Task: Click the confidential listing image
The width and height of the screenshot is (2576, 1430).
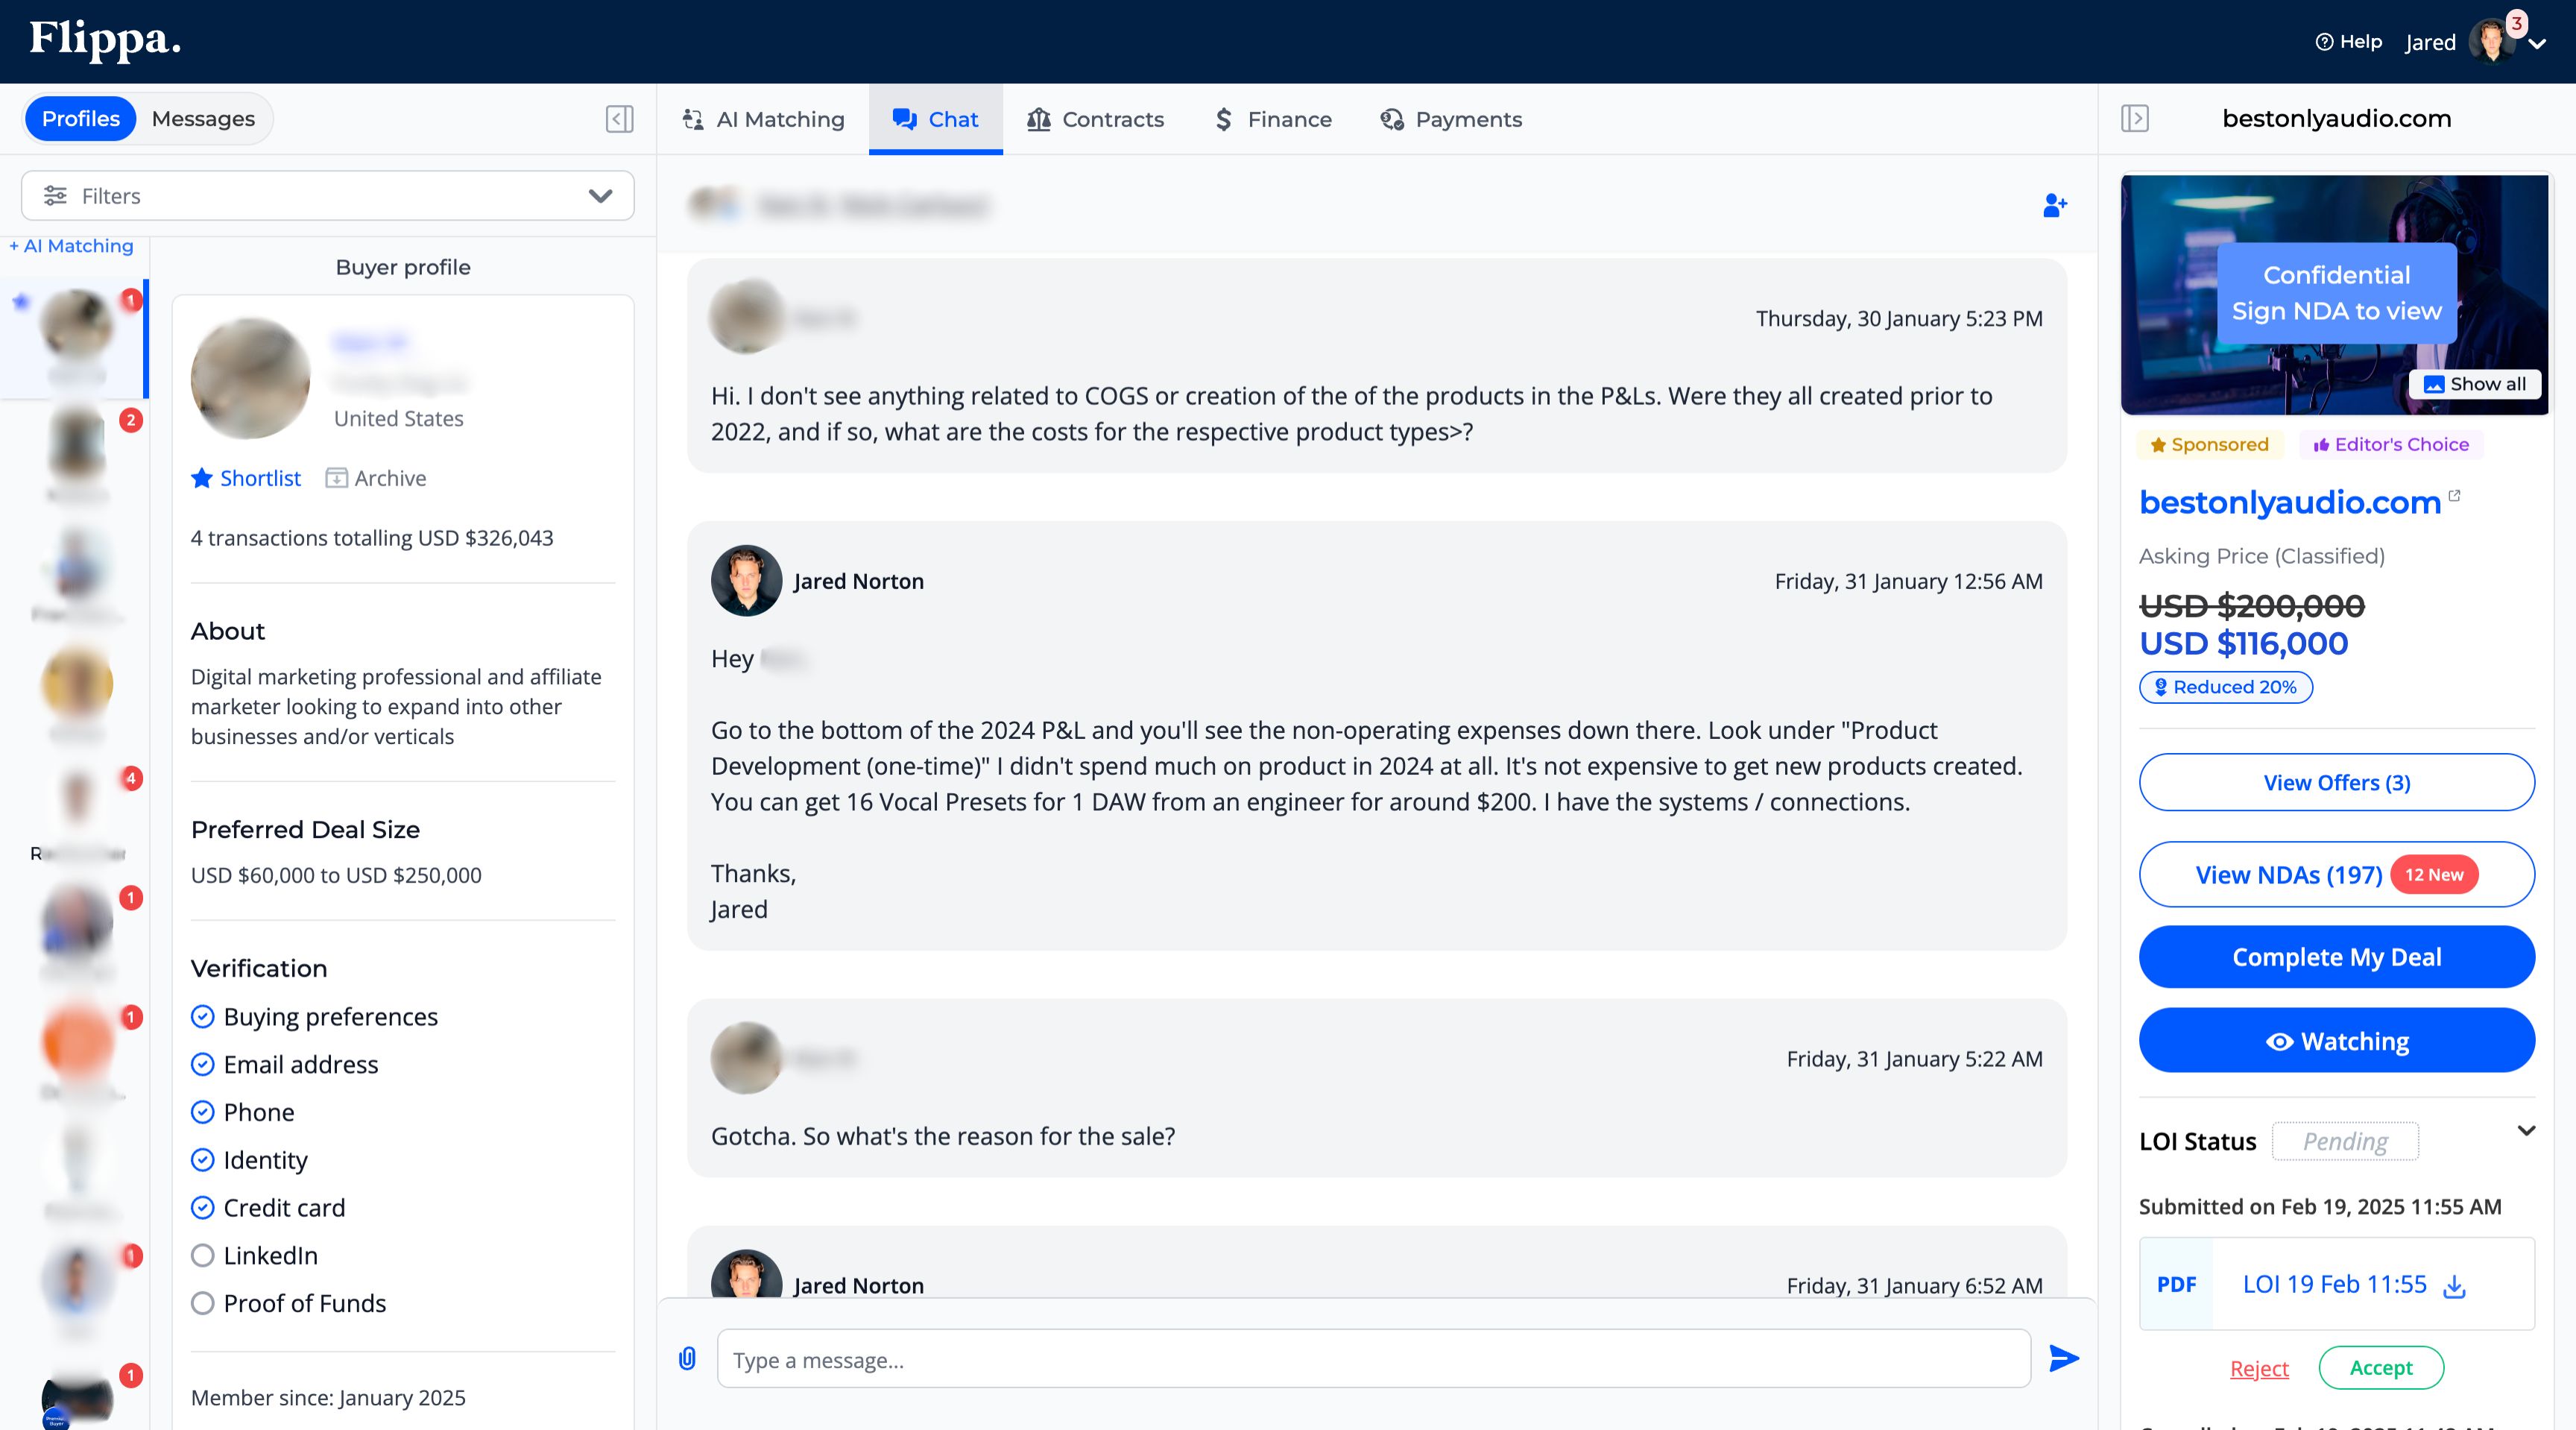Action: (x=2334, y=294)
